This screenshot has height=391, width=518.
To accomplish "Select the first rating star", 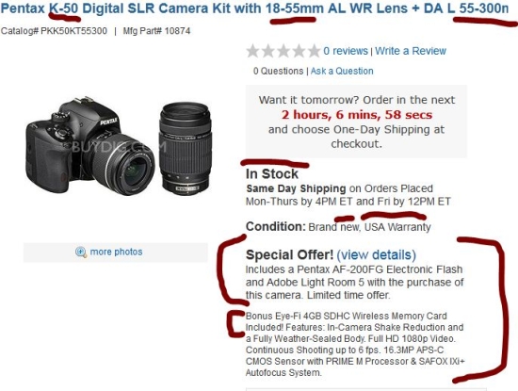I will pos(253,51).
